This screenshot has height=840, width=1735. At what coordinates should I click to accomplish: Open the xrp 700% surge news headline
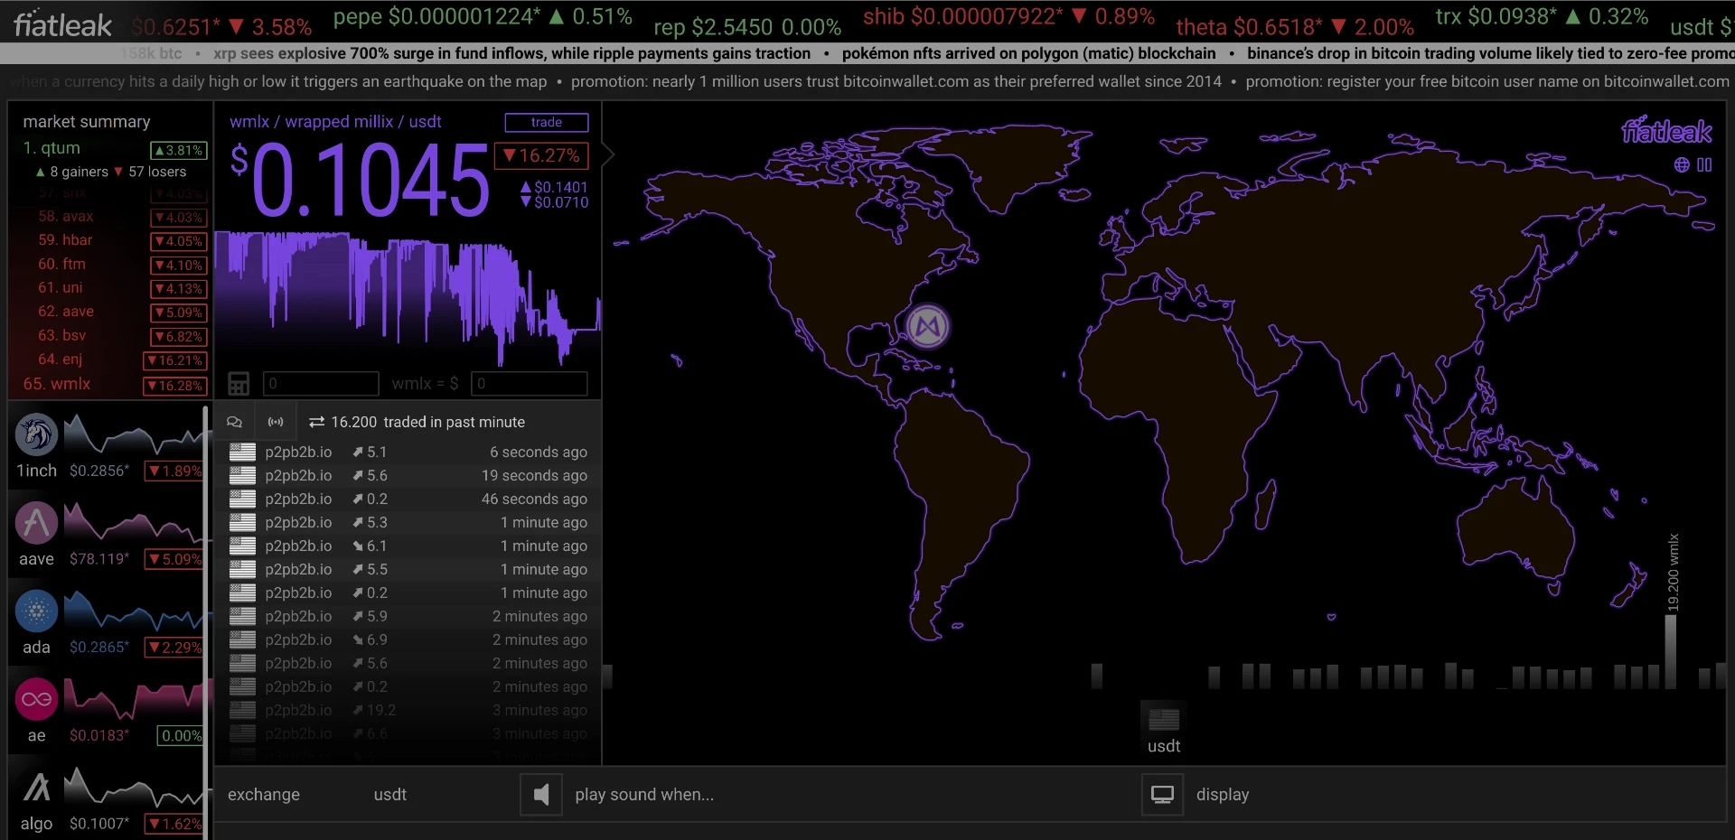[x=511, y=53]
